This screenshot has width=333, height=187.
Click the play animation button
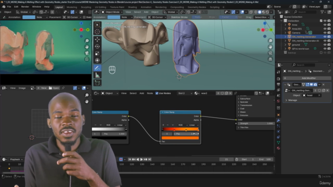pos(142,159)
